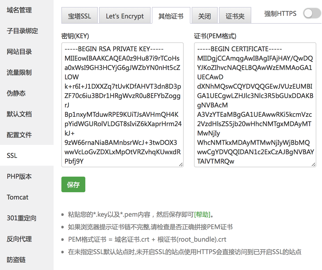
Task: Go to 子目录绑定 in the sidebar
Action: [x=27, y=31]
